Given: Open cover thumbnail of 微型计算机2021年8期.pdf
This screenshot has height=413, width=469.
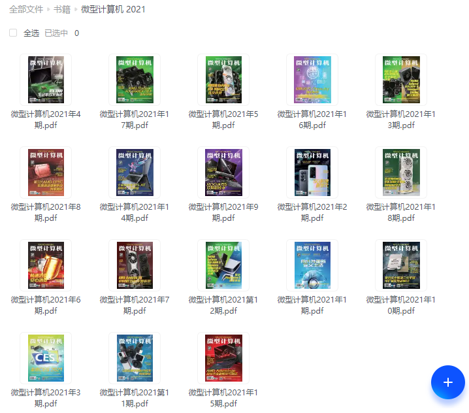Looking at the screenshot, I should point(46,173).
